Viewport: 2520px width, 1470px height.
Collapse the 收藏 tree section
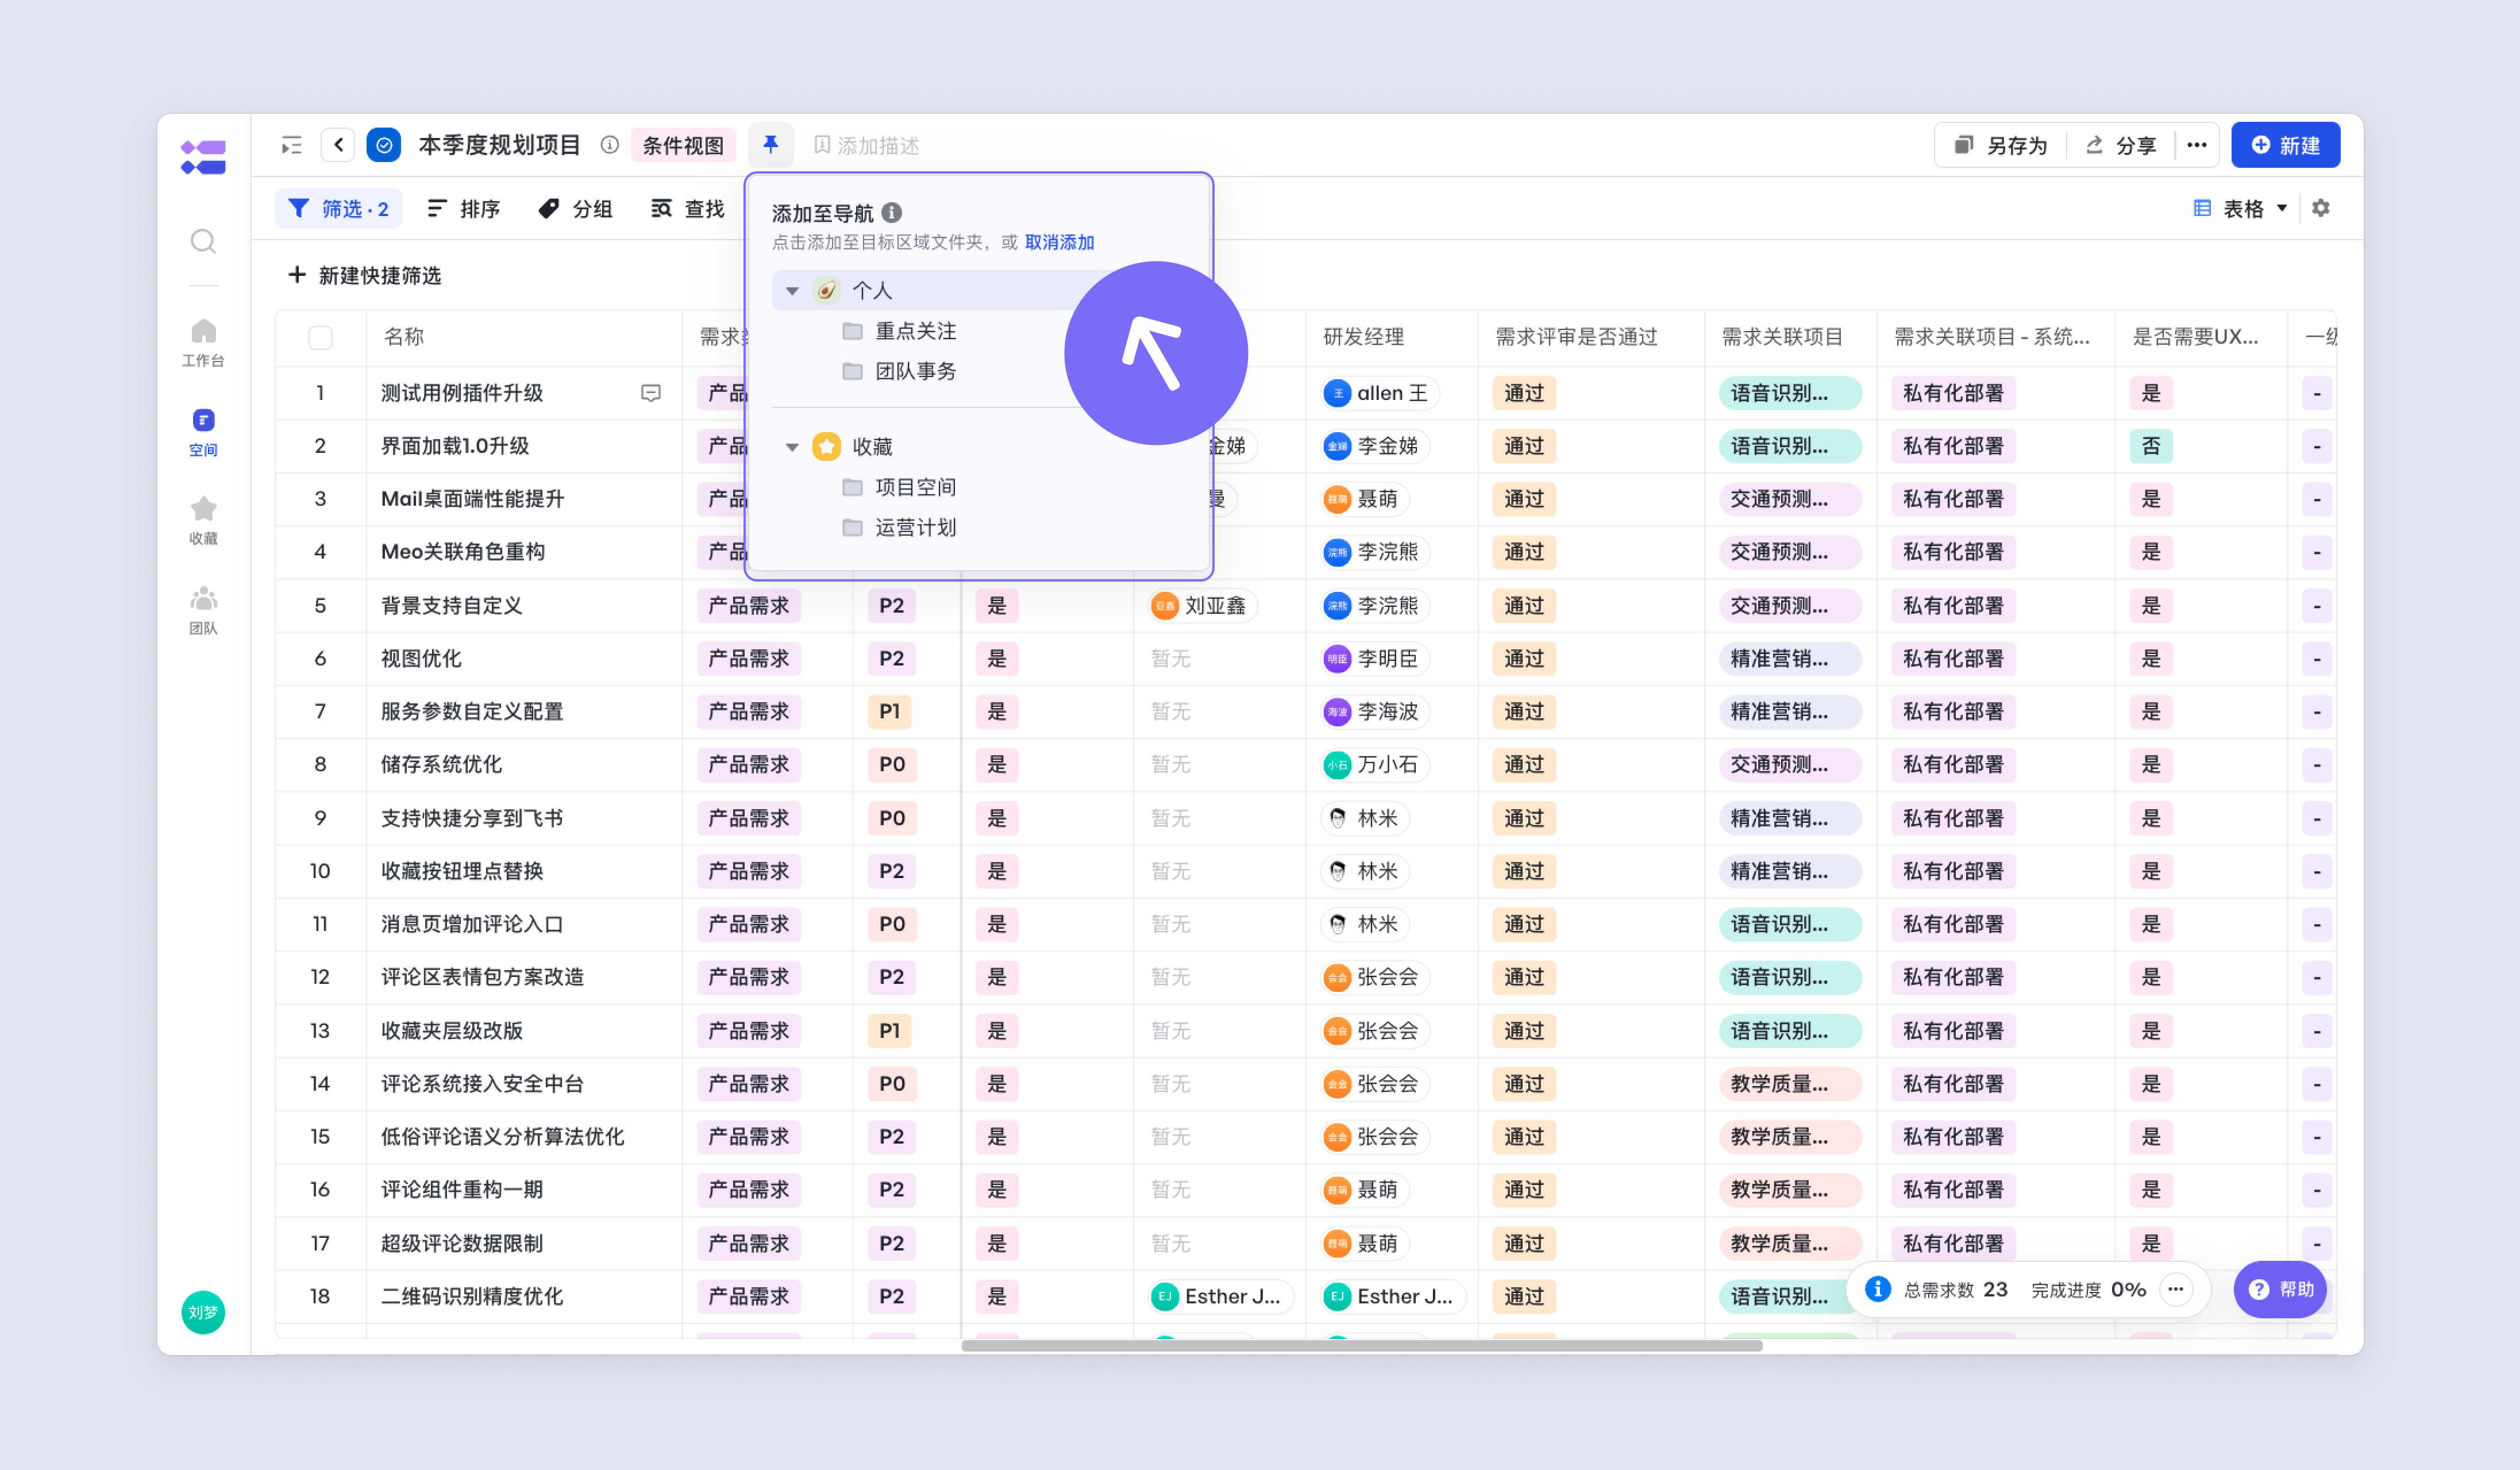tap(792, 447)
